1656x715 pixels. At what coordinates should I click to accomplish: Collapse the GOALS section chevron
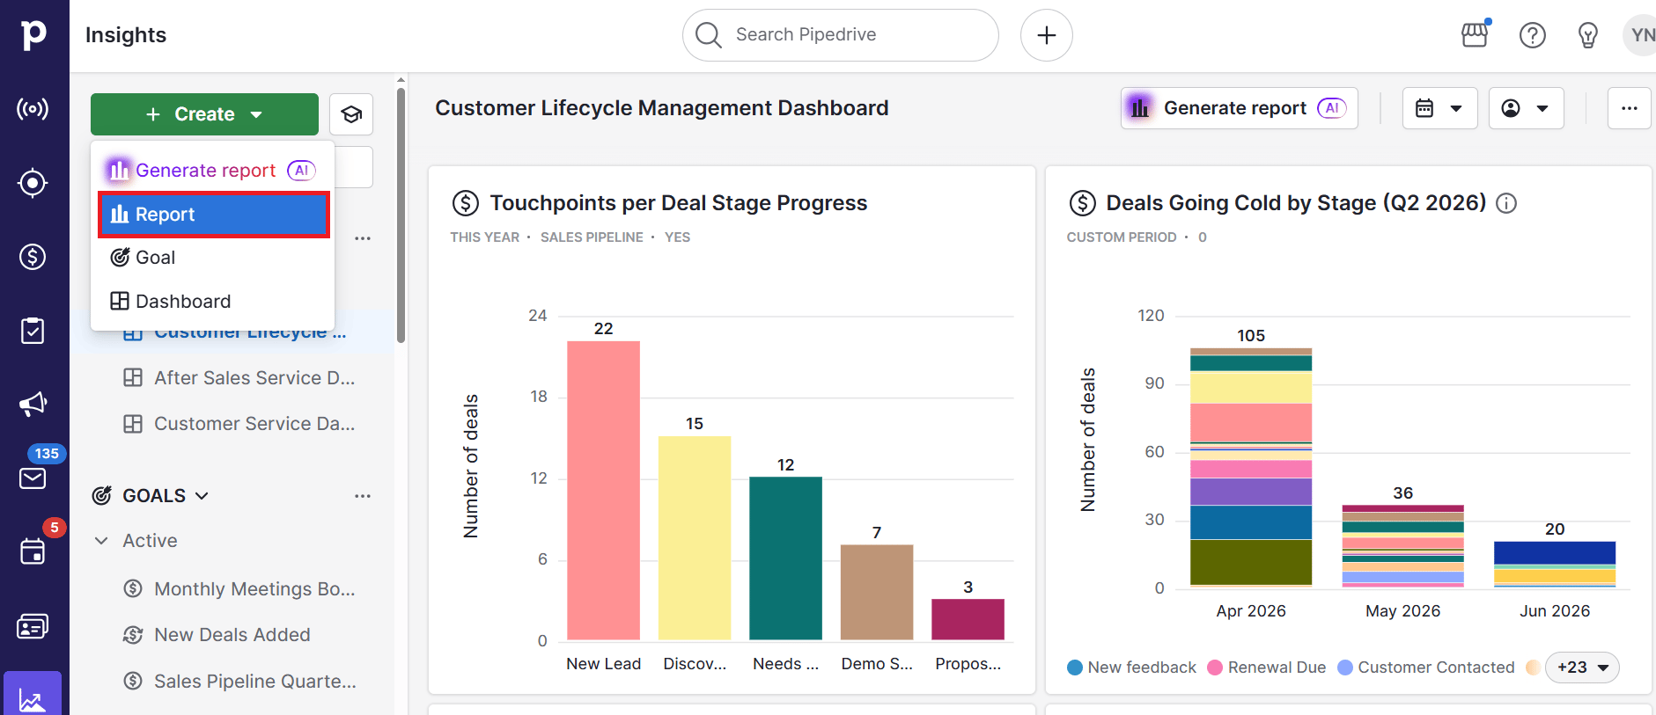tap(202, 496)
